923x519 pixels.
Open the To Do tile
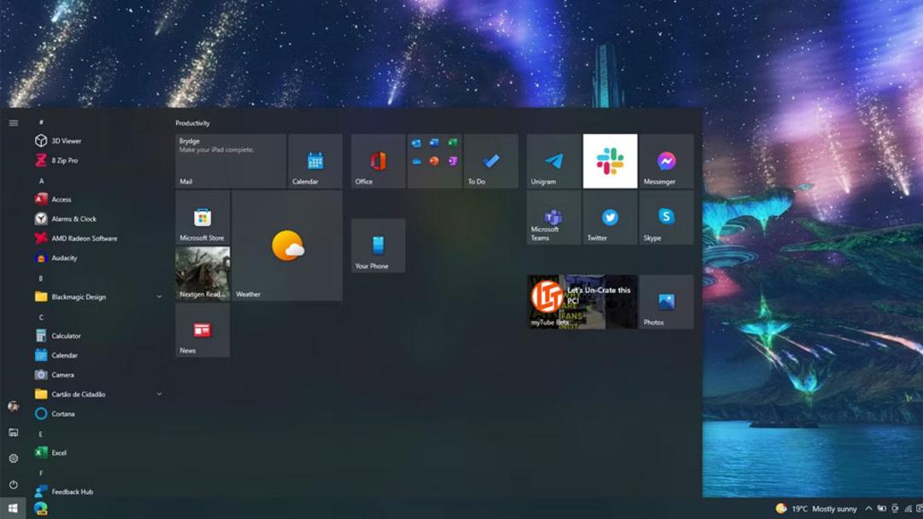pos(491,161)
